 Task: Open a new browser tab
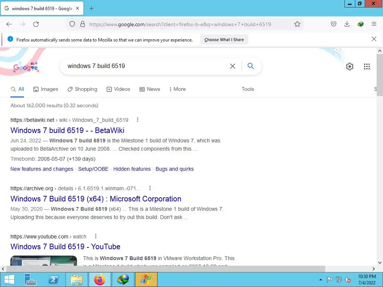[91, 9]
